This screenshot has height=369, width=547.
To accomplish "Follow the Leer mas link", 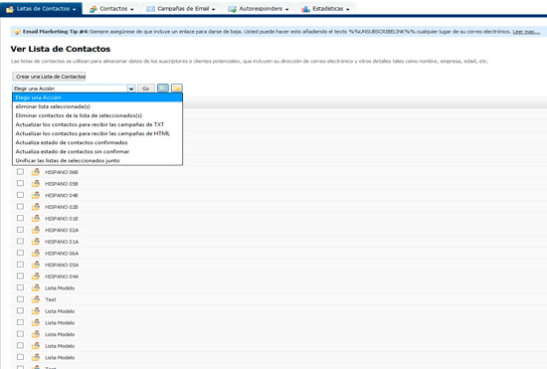I will click(526, 32).
